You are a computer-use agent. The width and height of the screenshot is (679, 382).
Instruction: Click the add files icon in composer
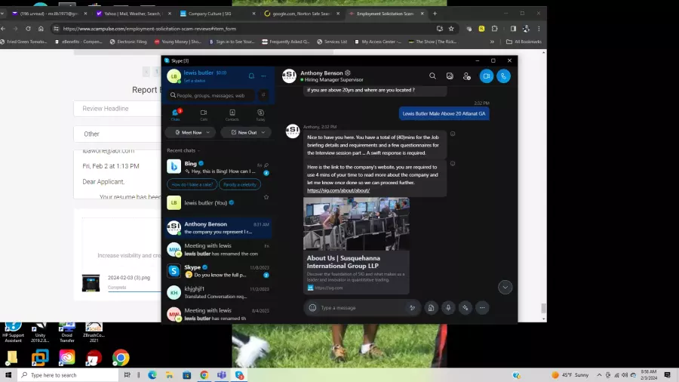[430, 307]
